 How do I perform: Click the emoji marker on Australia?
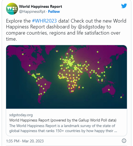coord(109,90)
